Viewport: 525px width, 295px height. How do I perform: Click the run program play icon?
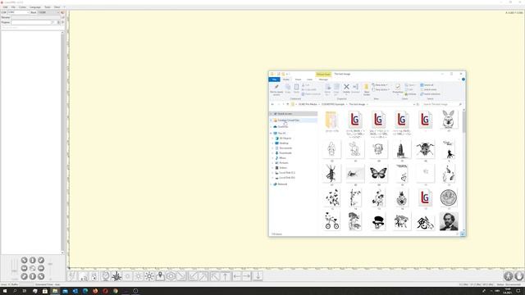pos(62,22)
